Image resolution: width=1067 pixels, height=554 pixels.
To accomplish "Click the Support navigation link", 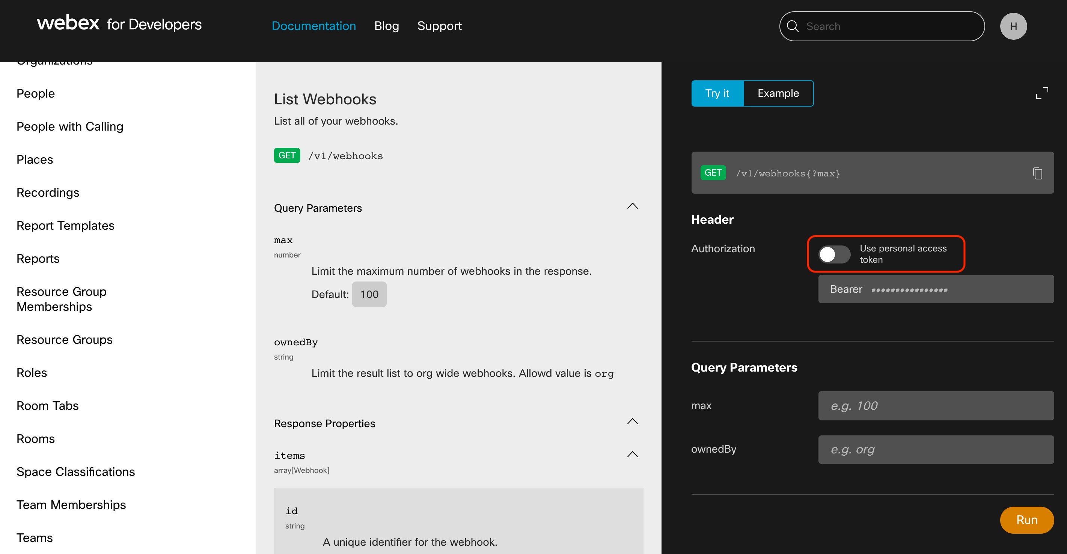I will (x=440, y=26).
